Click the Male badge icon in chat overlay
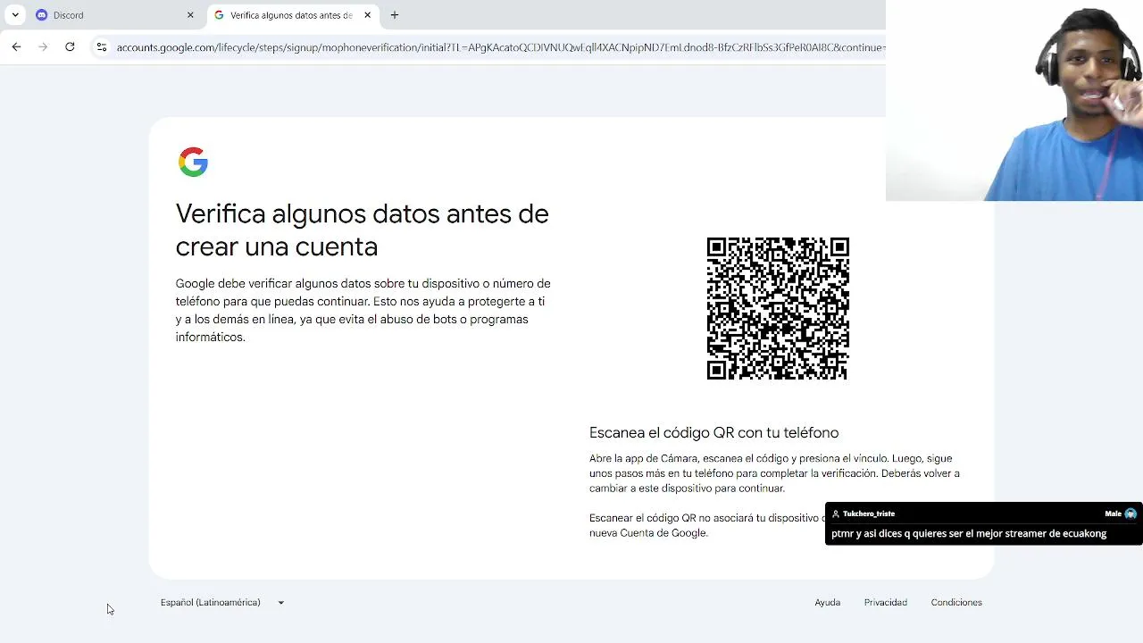The width and height of the screenshot is (1143, 643). (x=1130, y=514)
